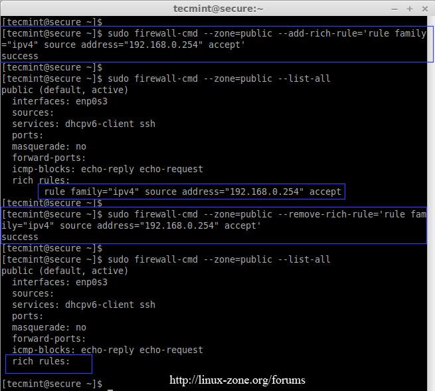Close the tecmint@secure terminal window
This screenshot has height=391, width=435.
pyautogui.click(x=424, y=9)
